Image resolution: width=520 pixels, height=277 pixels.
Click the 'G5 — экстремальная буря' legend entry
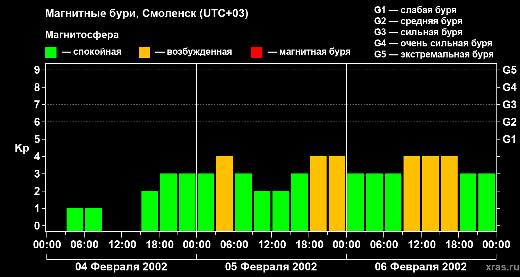click(434, 54)
